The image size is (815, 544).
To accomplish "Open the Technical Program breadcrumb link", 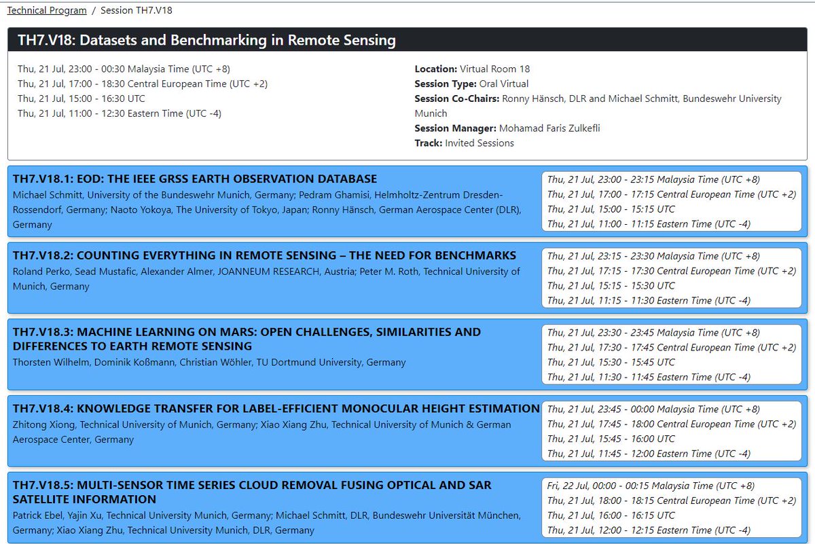I will click(x=47, y=10).
